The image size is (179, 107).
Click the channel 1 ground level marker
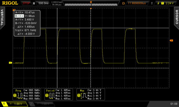10,63
